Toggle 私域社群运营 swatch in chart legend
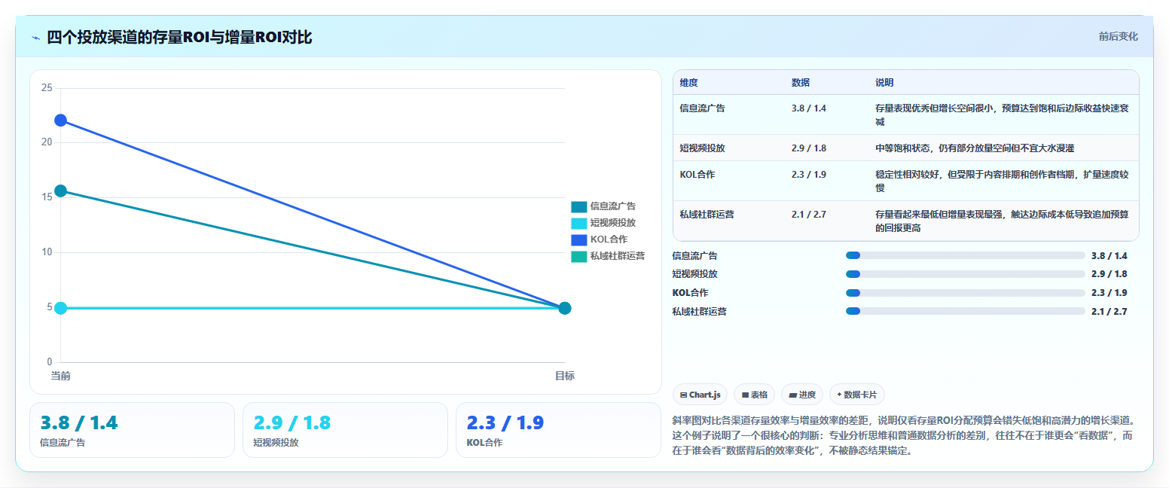The image size is (1169, 488). pyautogui.click(x=578, y=256)
